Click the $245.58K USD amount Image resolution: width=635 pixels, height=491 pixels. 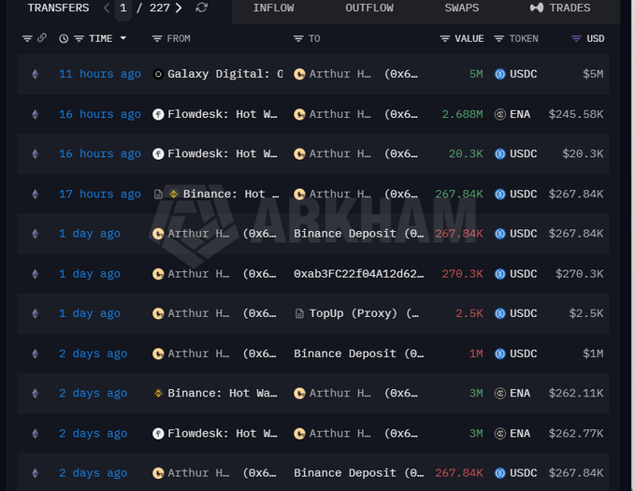[576, 114]
